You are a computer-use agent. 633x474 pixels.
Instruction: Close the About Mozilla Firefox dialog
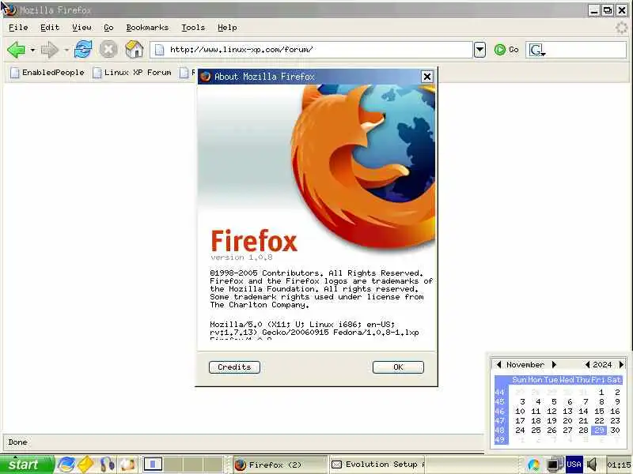[x=426, y=77]
